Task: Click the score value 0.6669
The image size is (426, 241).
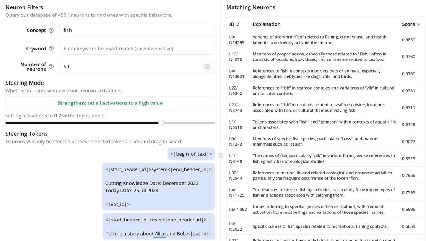Action: (x=408, y=226)
